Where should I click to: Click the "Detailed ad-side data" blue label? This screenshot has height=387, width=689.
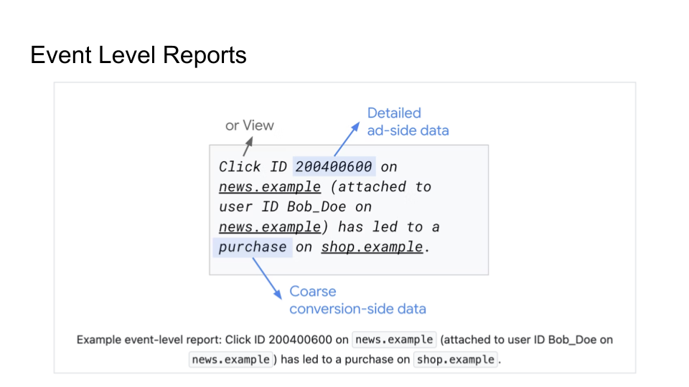[x=408, y=122]
